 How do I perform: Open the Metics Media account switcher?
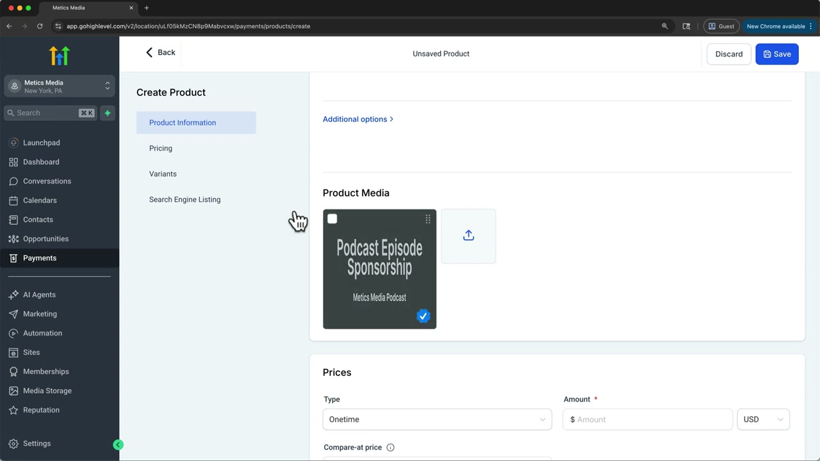click(x=60, y=86)
